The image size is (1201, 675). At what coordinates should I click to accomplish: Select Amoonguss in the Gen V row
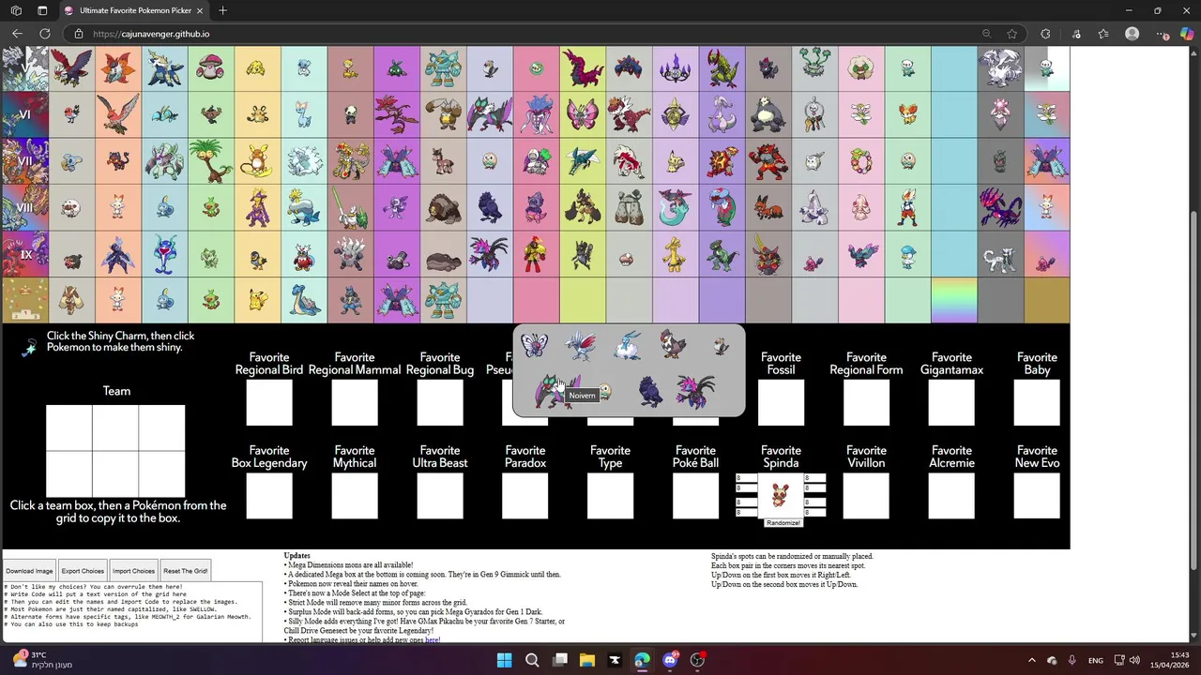tap(210, 68)
